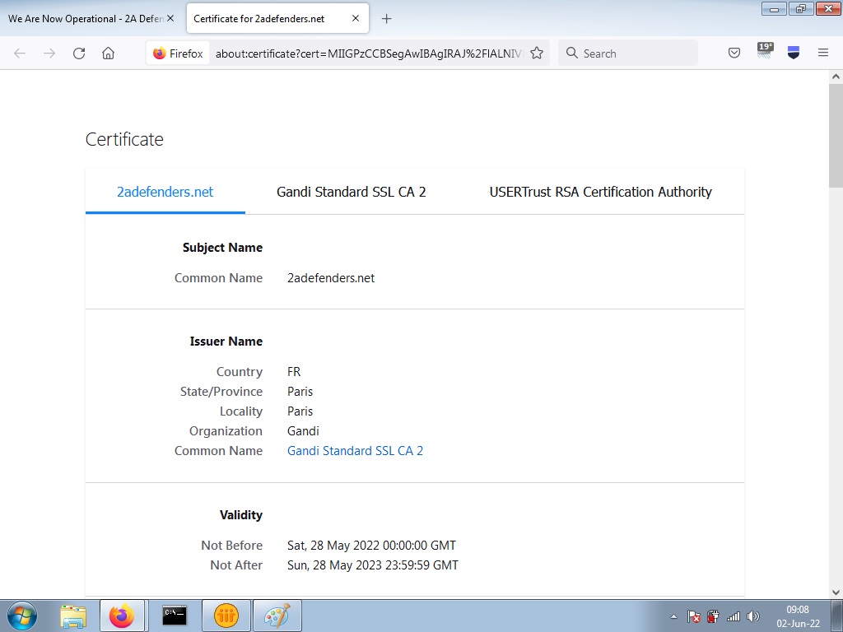Click the blue shield extension icon
The image size is (843, 632).
pos(793,52)
